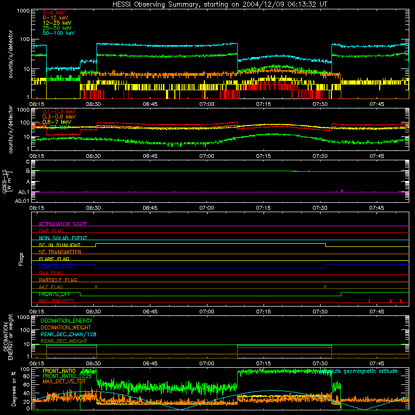Click the MAX_DET_VS_TOT legend label

(64, 381)
